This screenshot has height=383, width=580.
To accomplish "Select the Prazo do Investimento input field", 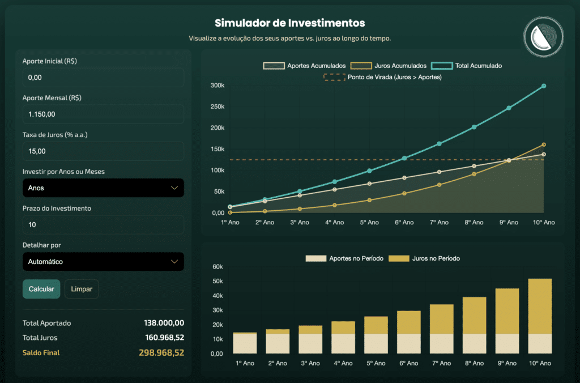I will point(103,224).
